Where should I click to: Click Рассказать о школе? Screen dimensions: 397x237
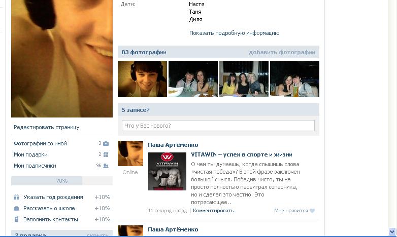pyautogui.click(x=49, y=208)
